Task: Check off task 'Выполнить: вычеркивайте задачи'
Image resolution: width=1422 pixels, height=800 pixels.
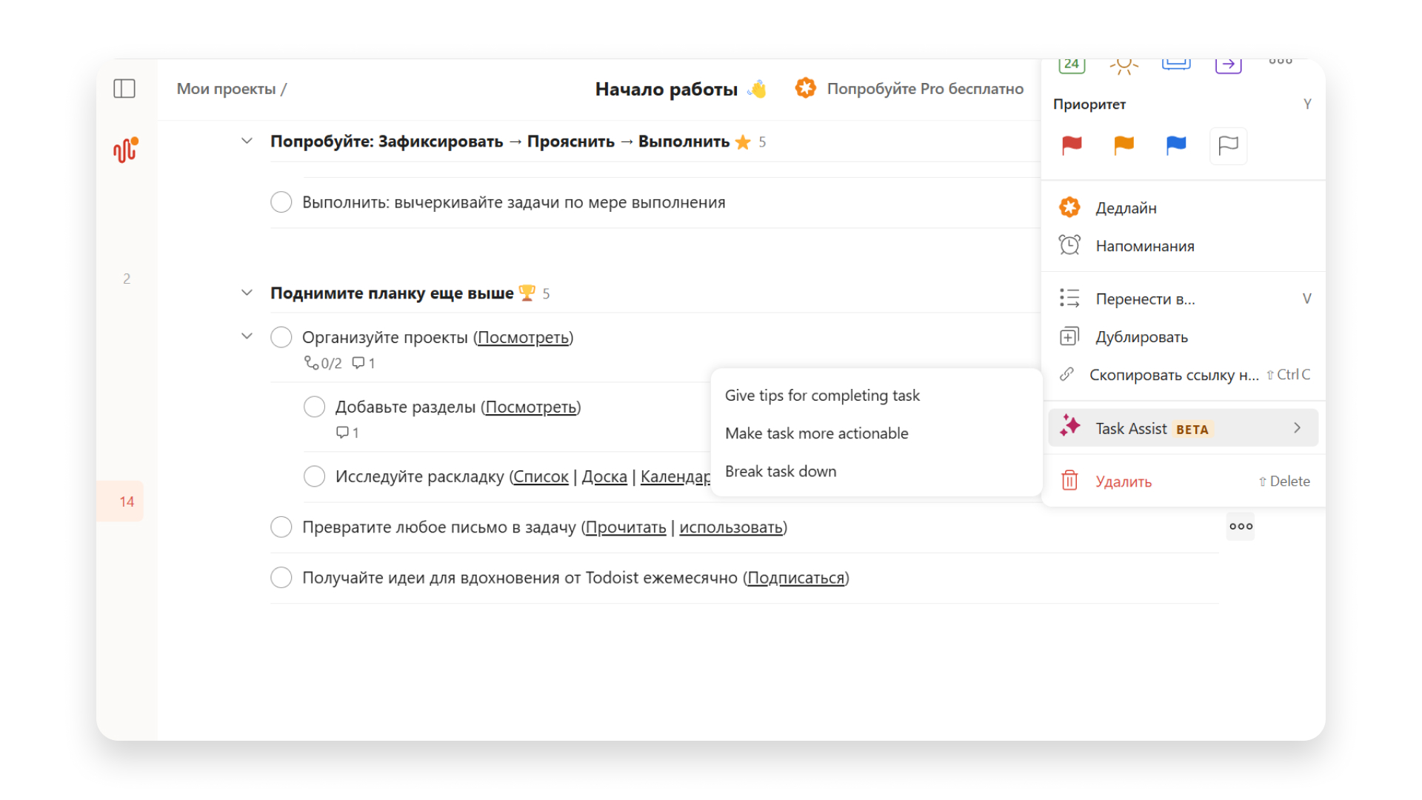Action: 281,201
